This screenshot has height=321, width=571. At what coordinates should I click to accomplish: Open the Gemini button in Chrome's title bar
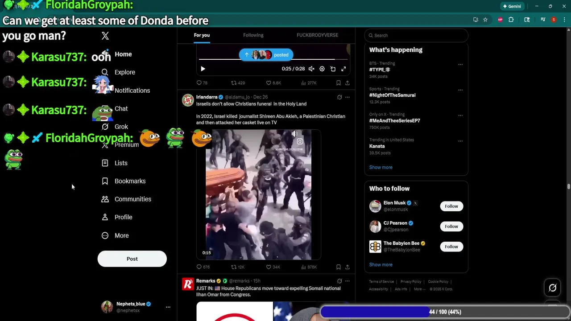click(x=512, y=6)
